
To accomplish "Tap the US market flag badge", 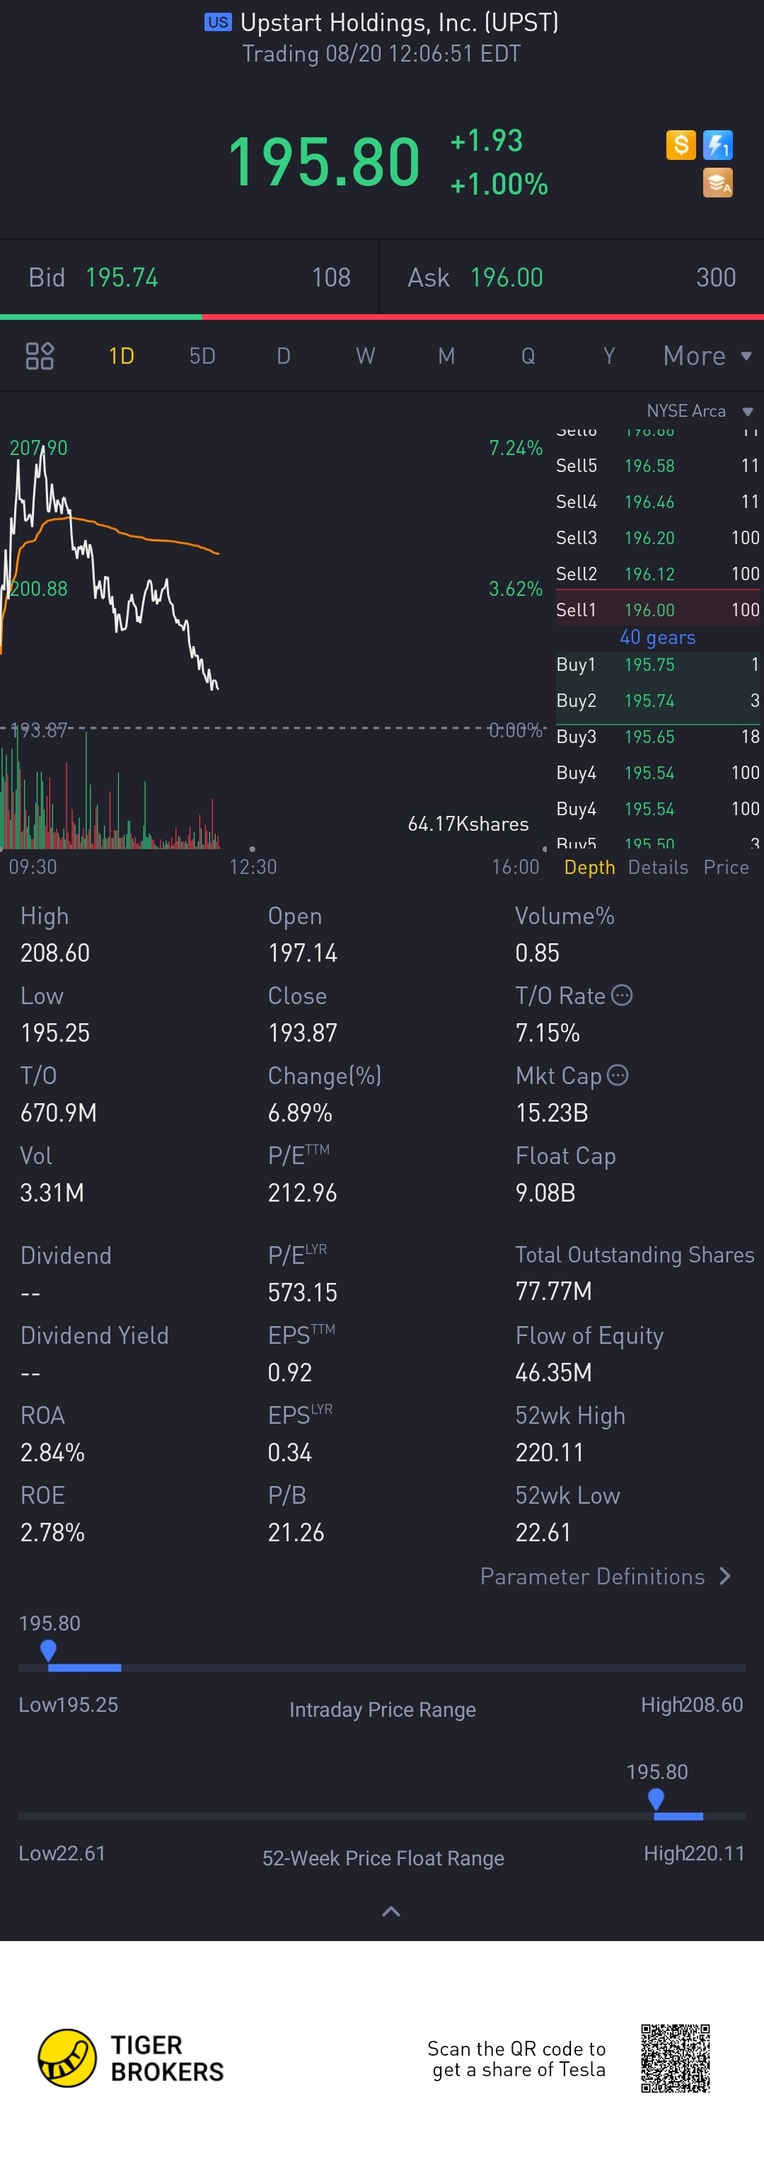I will click(218, 22).
